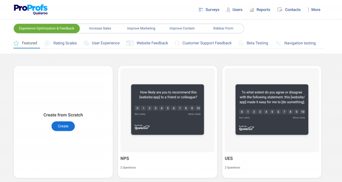The image size is (342, 182).
Task: Click "2 Questions" under UES
Action: coord(232,168)
